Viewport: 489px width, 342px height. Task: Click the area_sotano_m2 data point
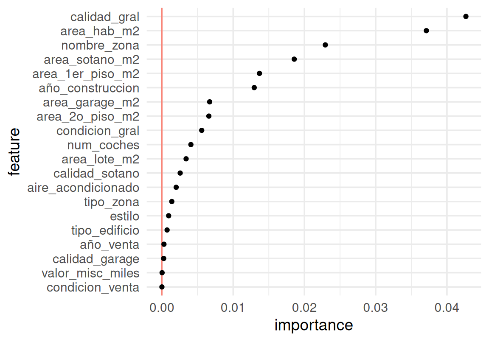click(x=294, y=59)
